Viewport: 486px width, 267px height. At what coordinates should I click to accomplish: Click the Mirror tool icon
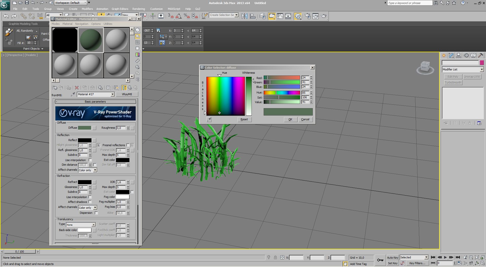click(x=244, y=16)
